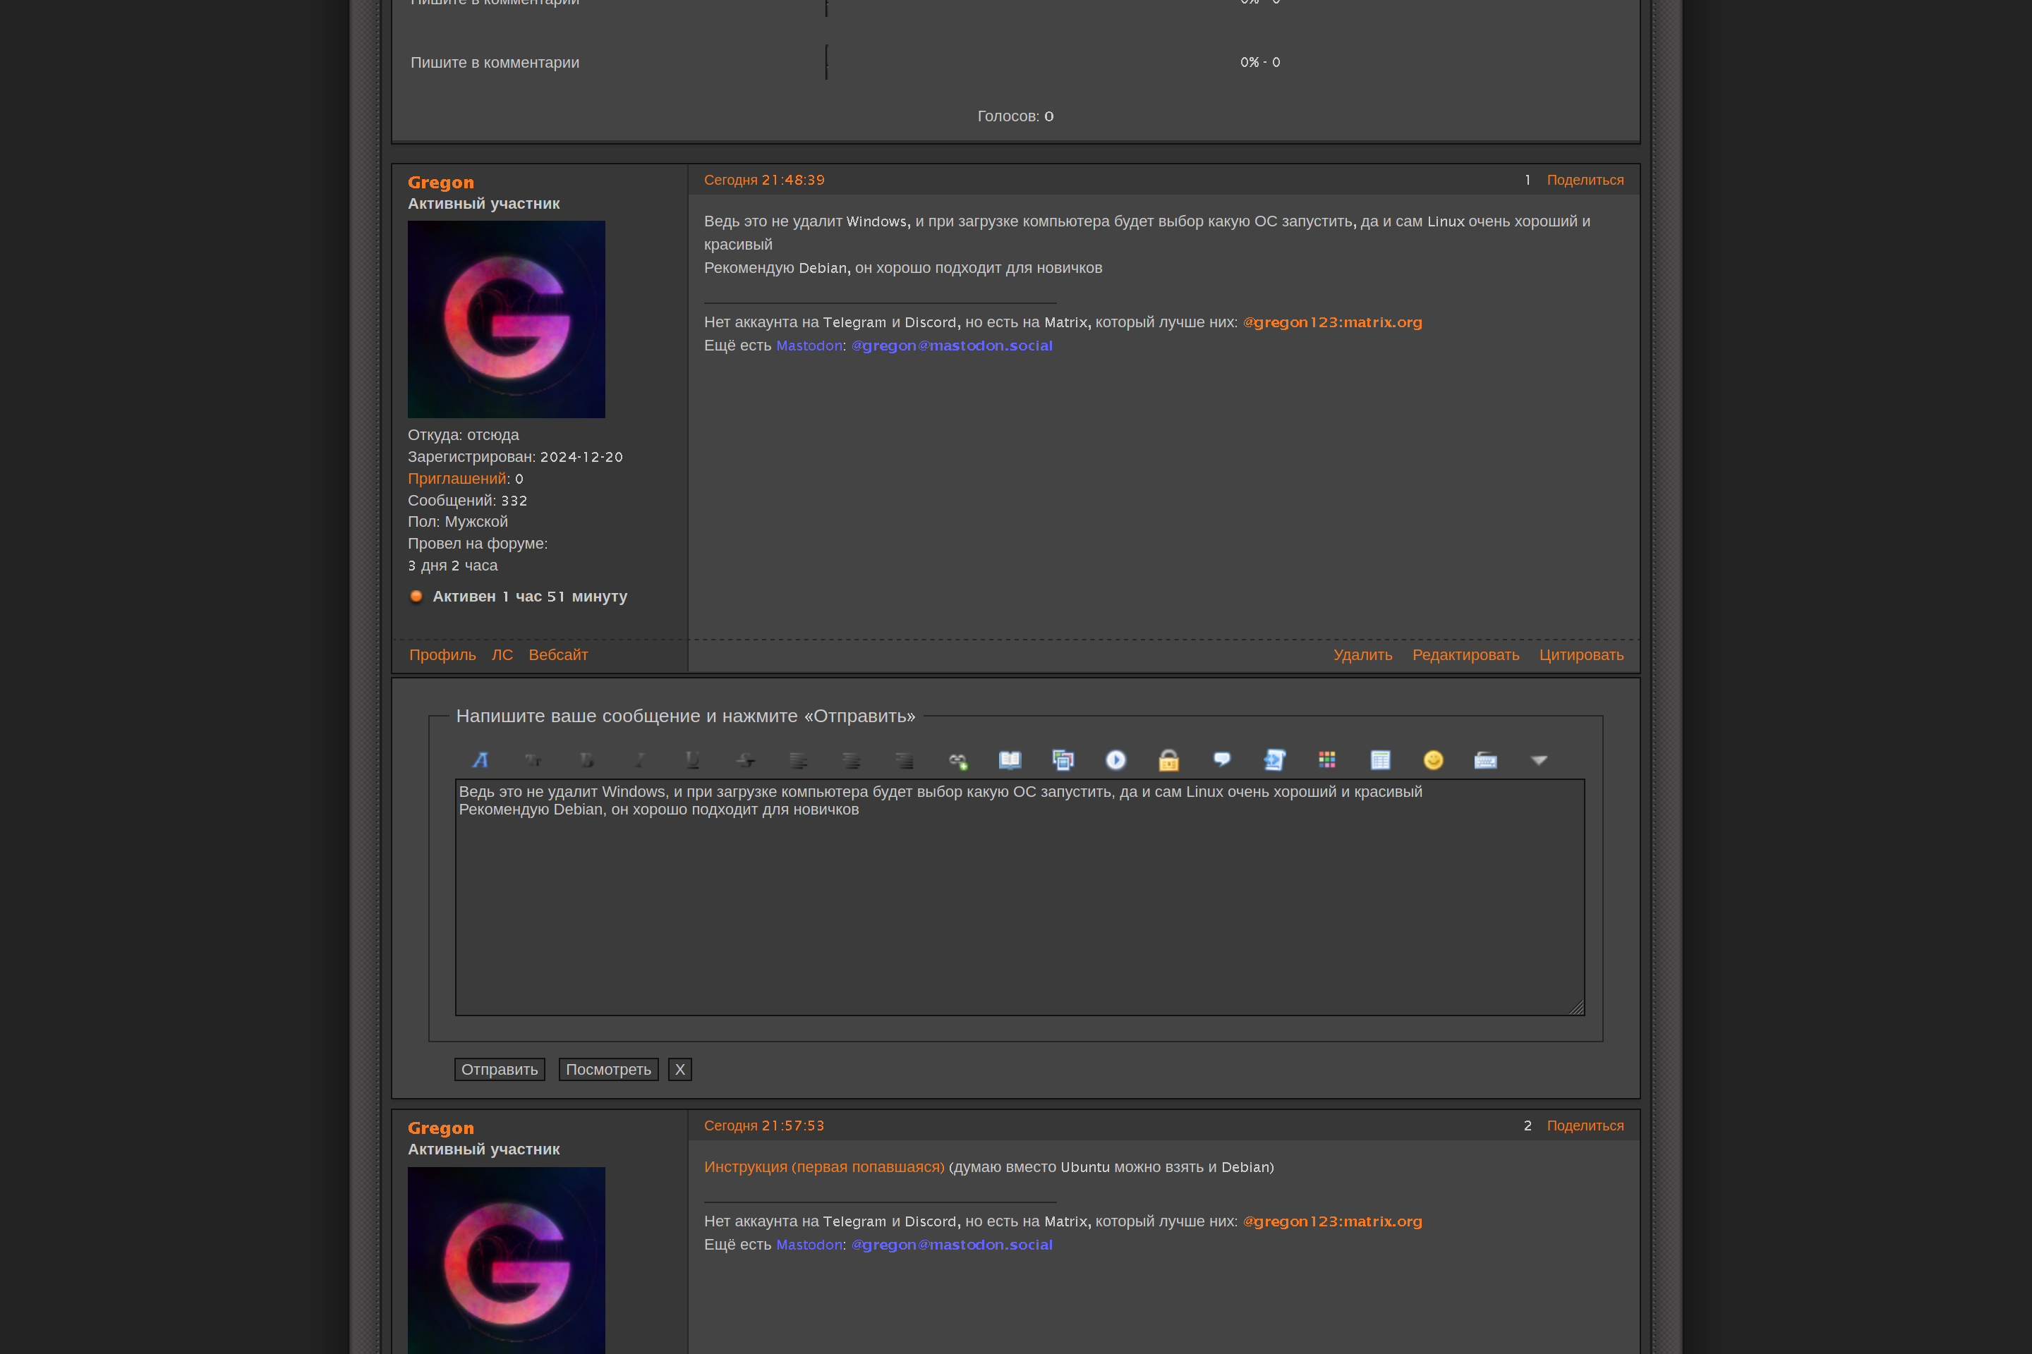Open the Профиль link under Gregon
2032x1354 pixels.
442,654
